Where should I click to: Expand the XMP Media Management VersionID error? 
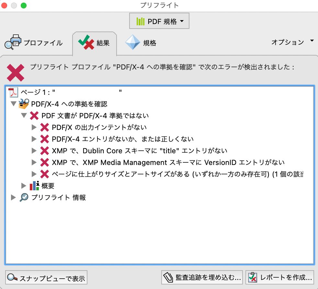34,162
